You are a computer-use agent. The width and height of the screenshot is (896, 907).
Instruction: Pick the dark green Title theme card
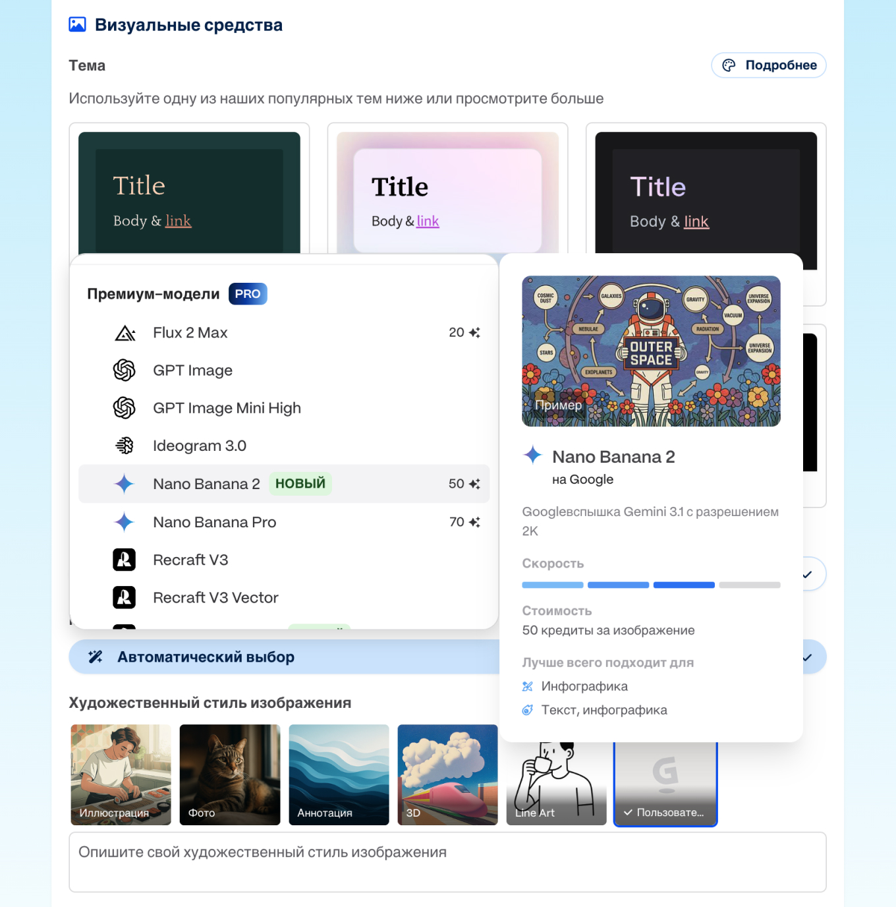(189, 192)
